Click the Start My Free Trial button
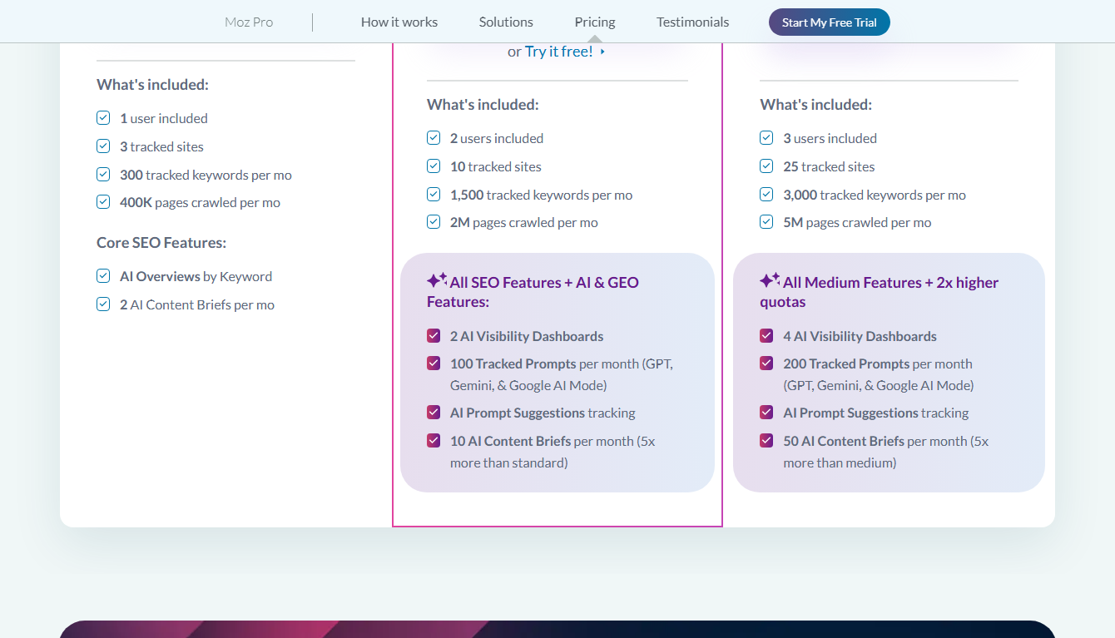Viewport: 1115px width, 638px height. click(x=829, y=22)
